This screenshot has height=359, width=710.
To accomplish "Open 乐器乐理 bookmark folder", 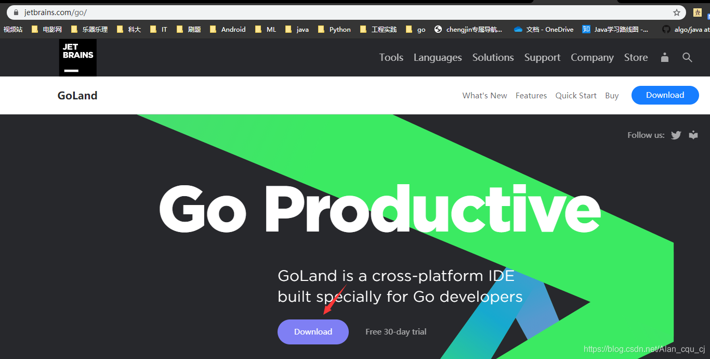I will 89,30.
